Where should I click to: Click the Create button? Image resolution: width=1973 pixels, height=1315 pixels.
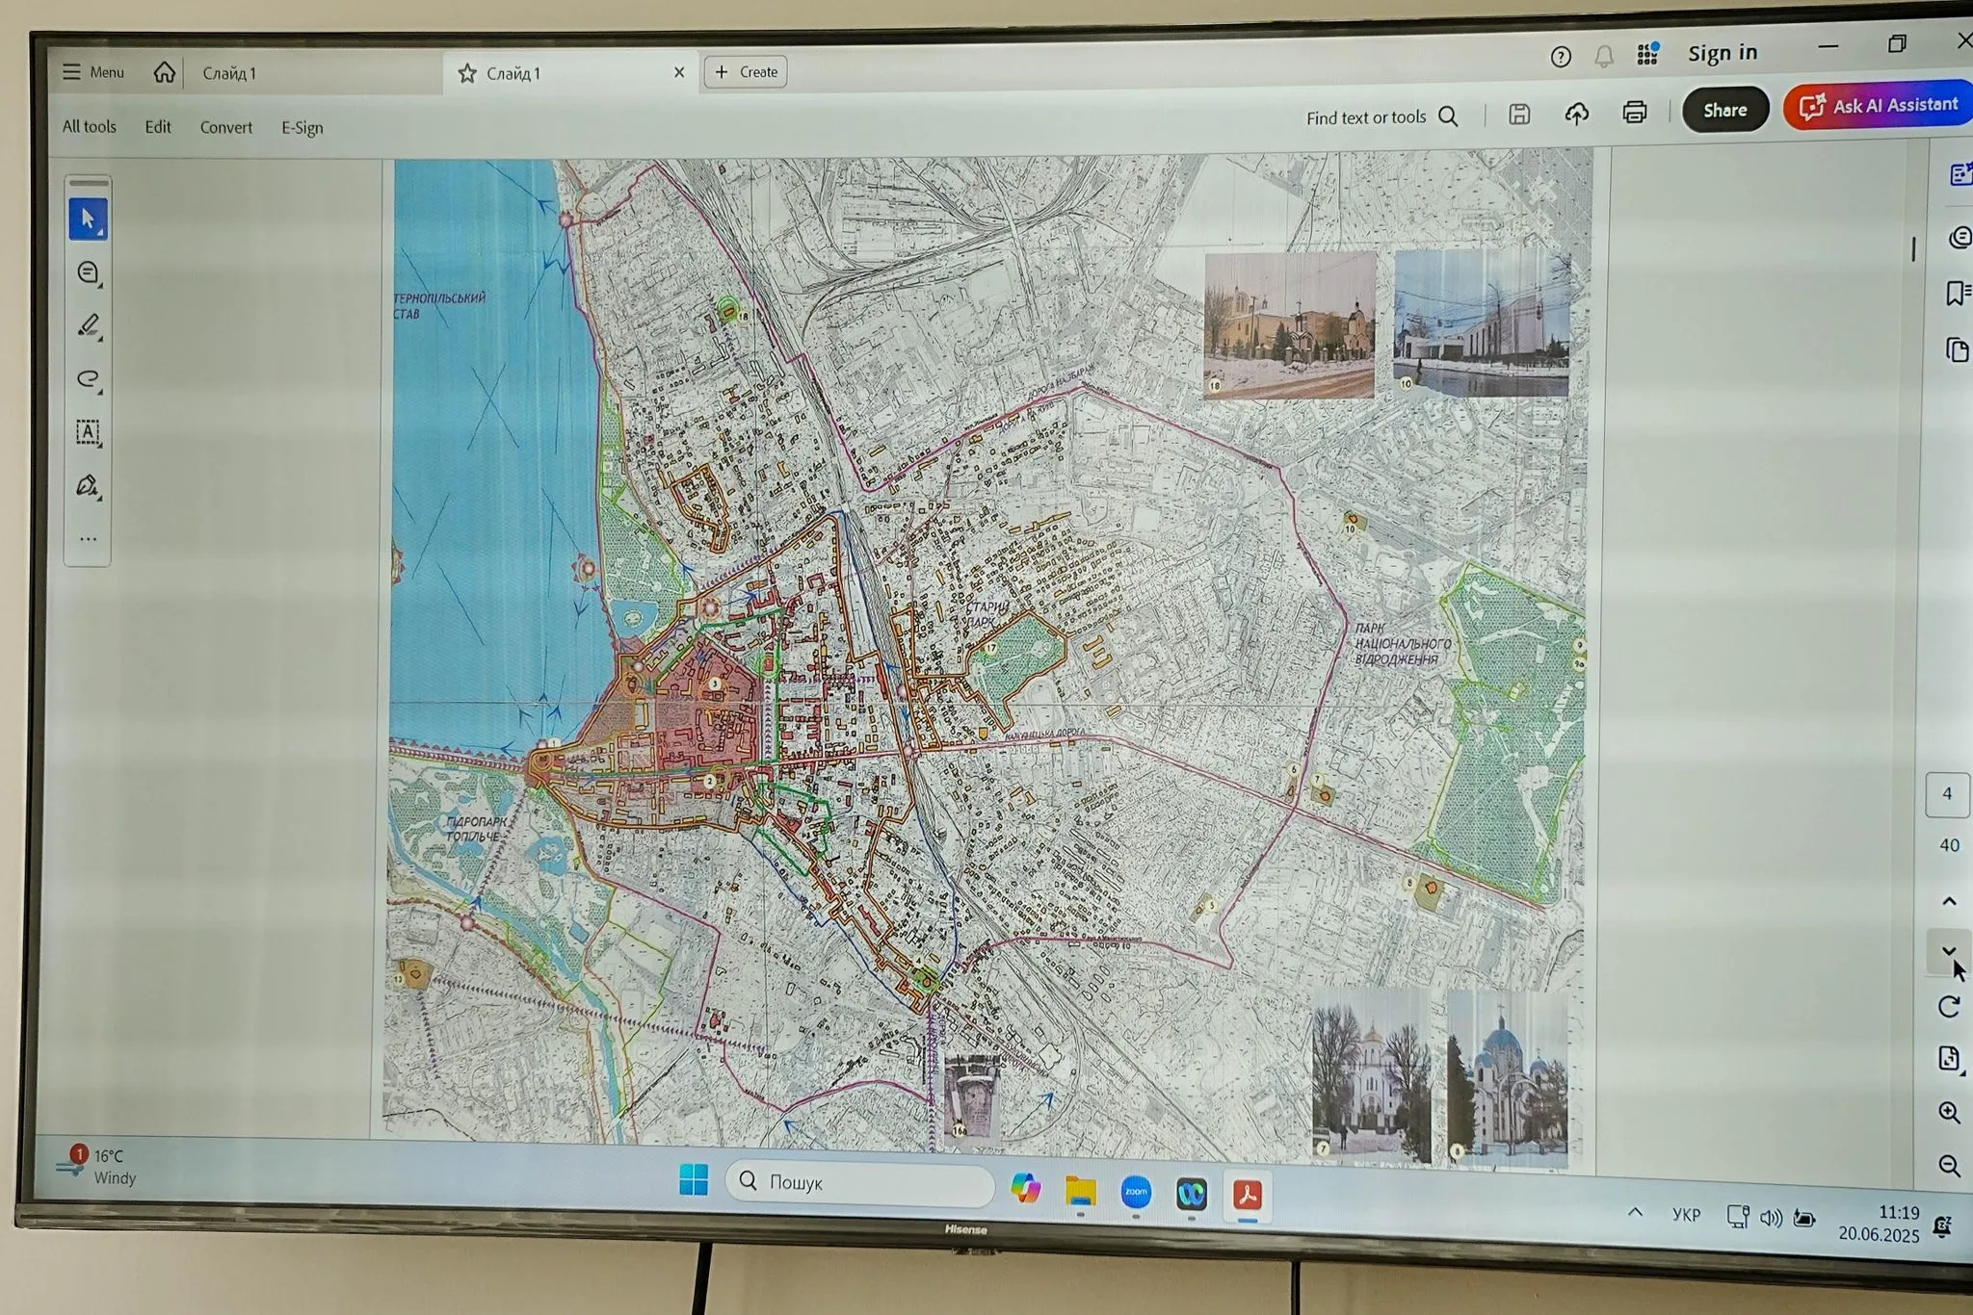coord(747,72)
